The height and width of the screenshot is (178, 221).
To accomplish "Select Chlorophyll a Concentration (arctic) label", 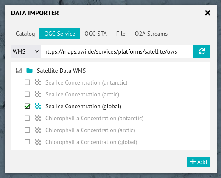I will coord(90,130).
